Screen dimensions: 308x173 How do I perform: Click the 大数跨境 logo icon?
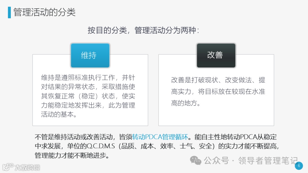point(8,167)
